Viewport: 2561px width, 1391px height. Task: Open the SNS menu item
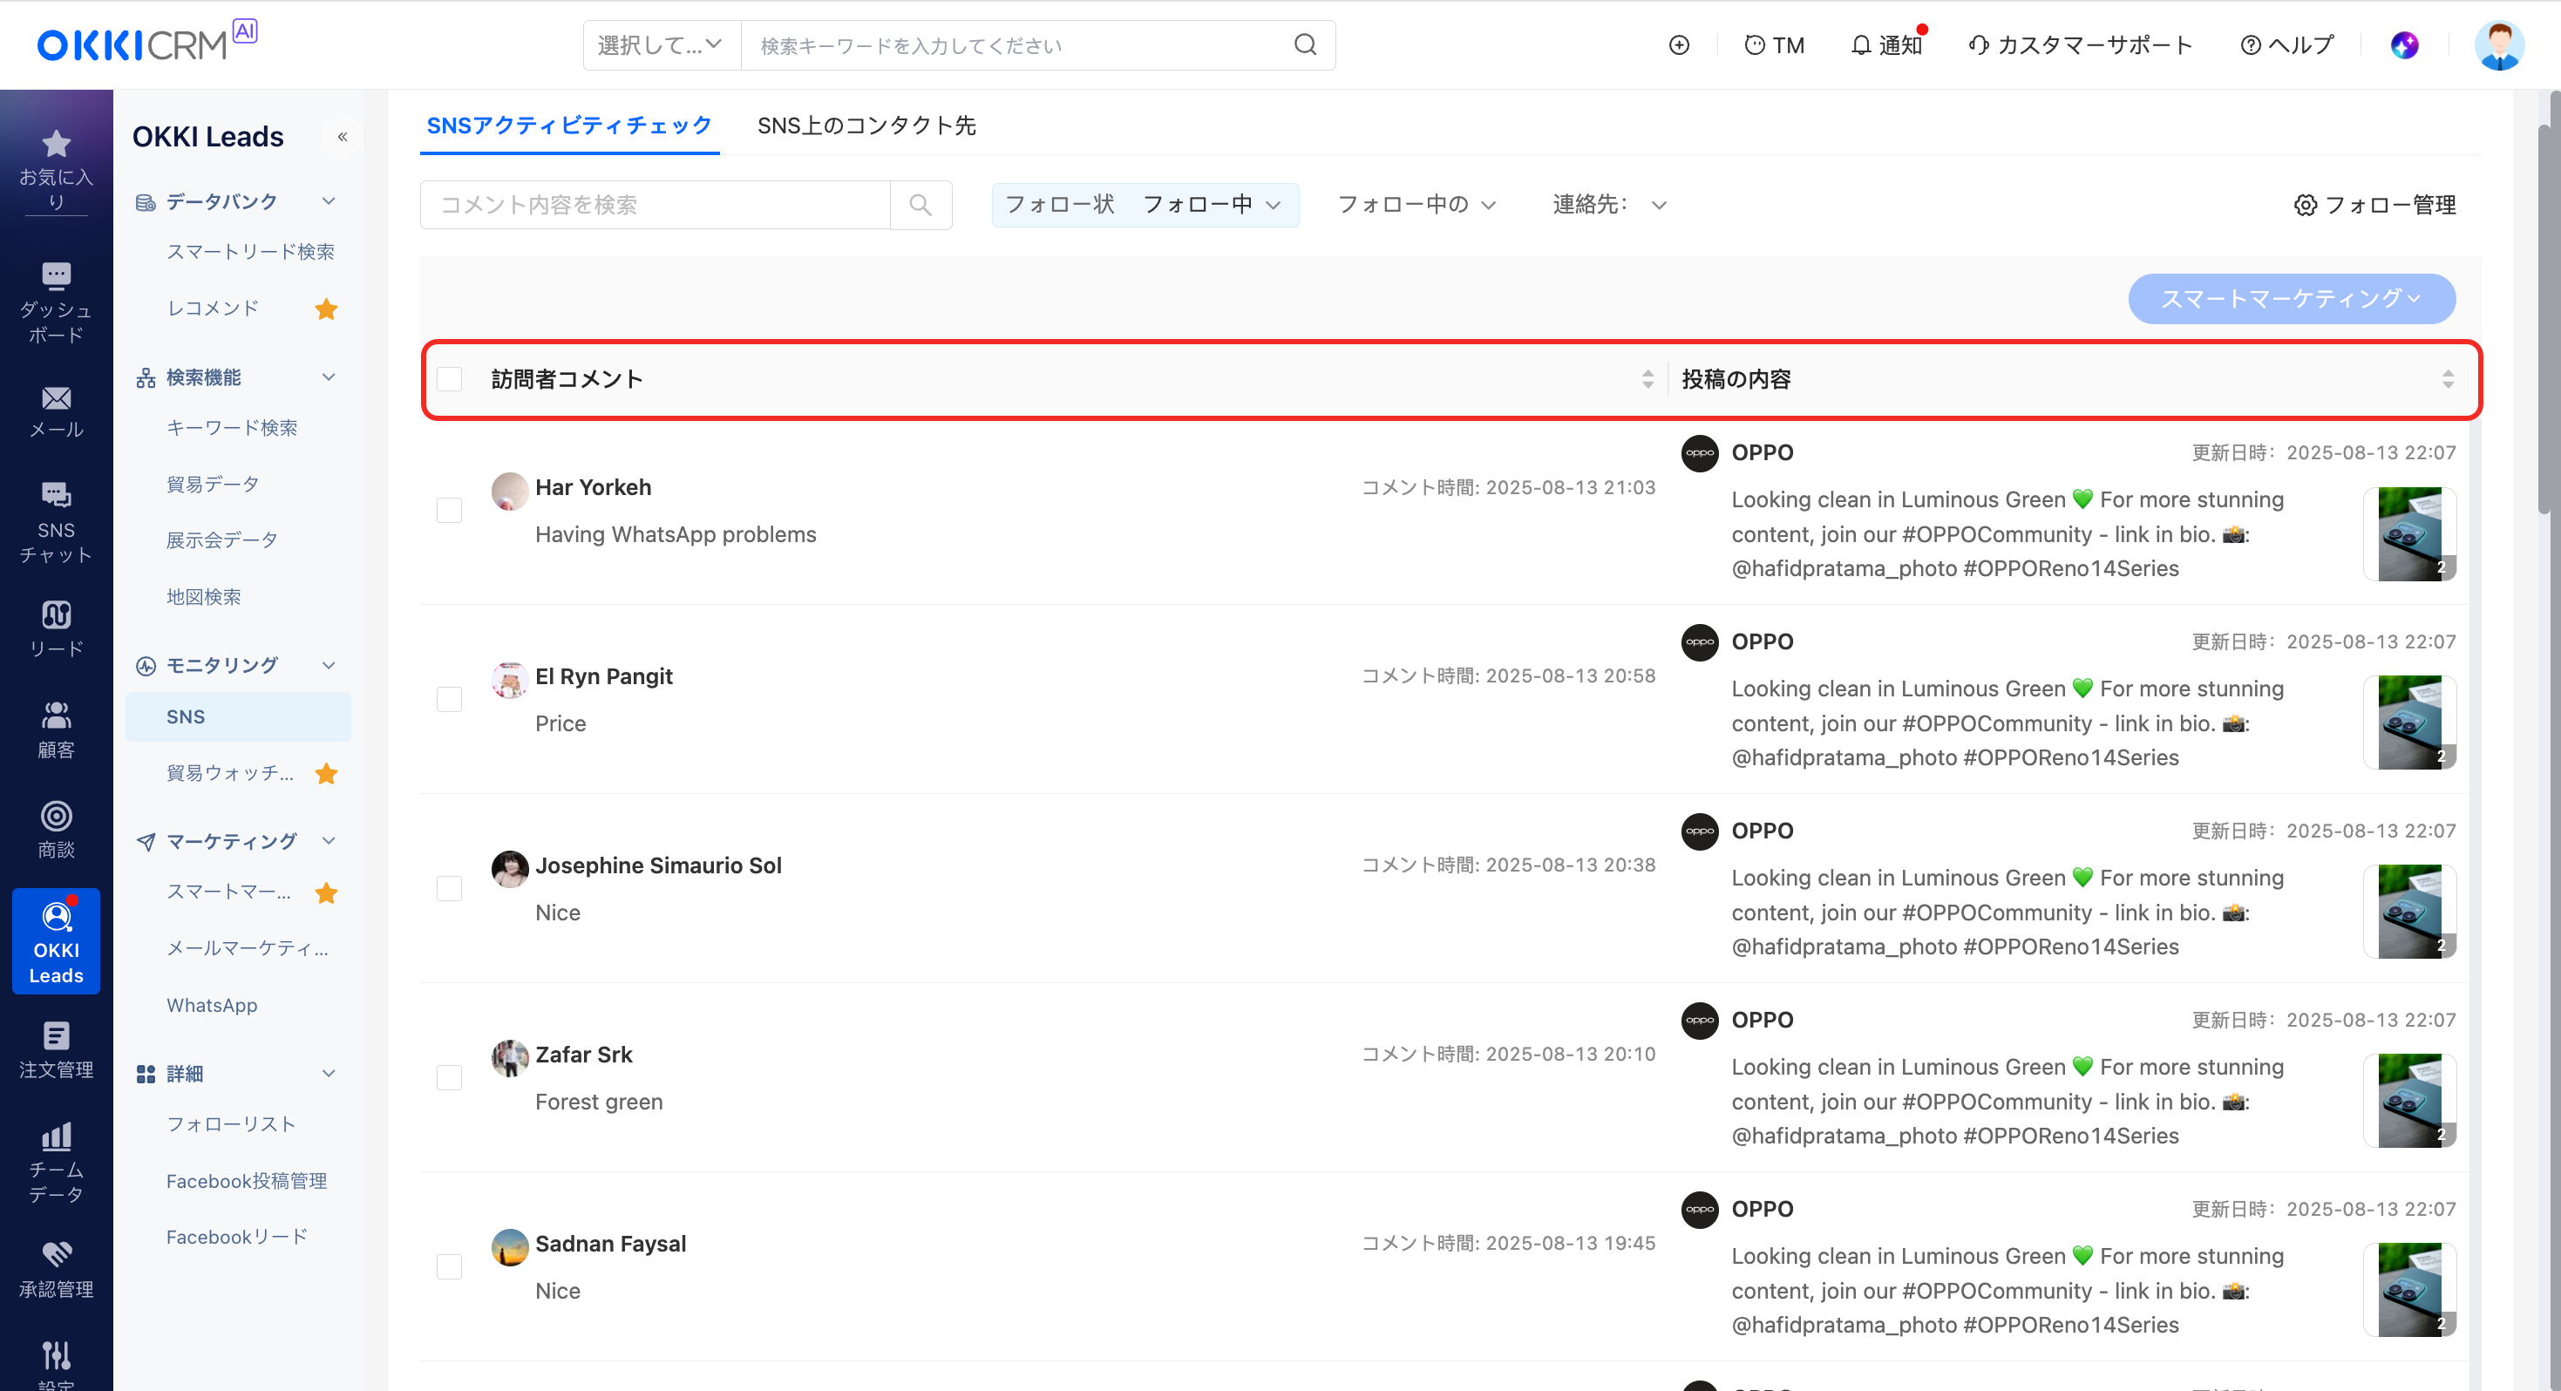pos(238,717)
